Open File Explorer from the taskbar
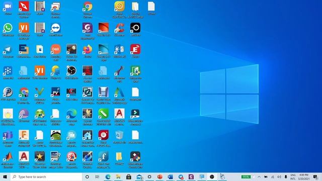 point(118,176)
